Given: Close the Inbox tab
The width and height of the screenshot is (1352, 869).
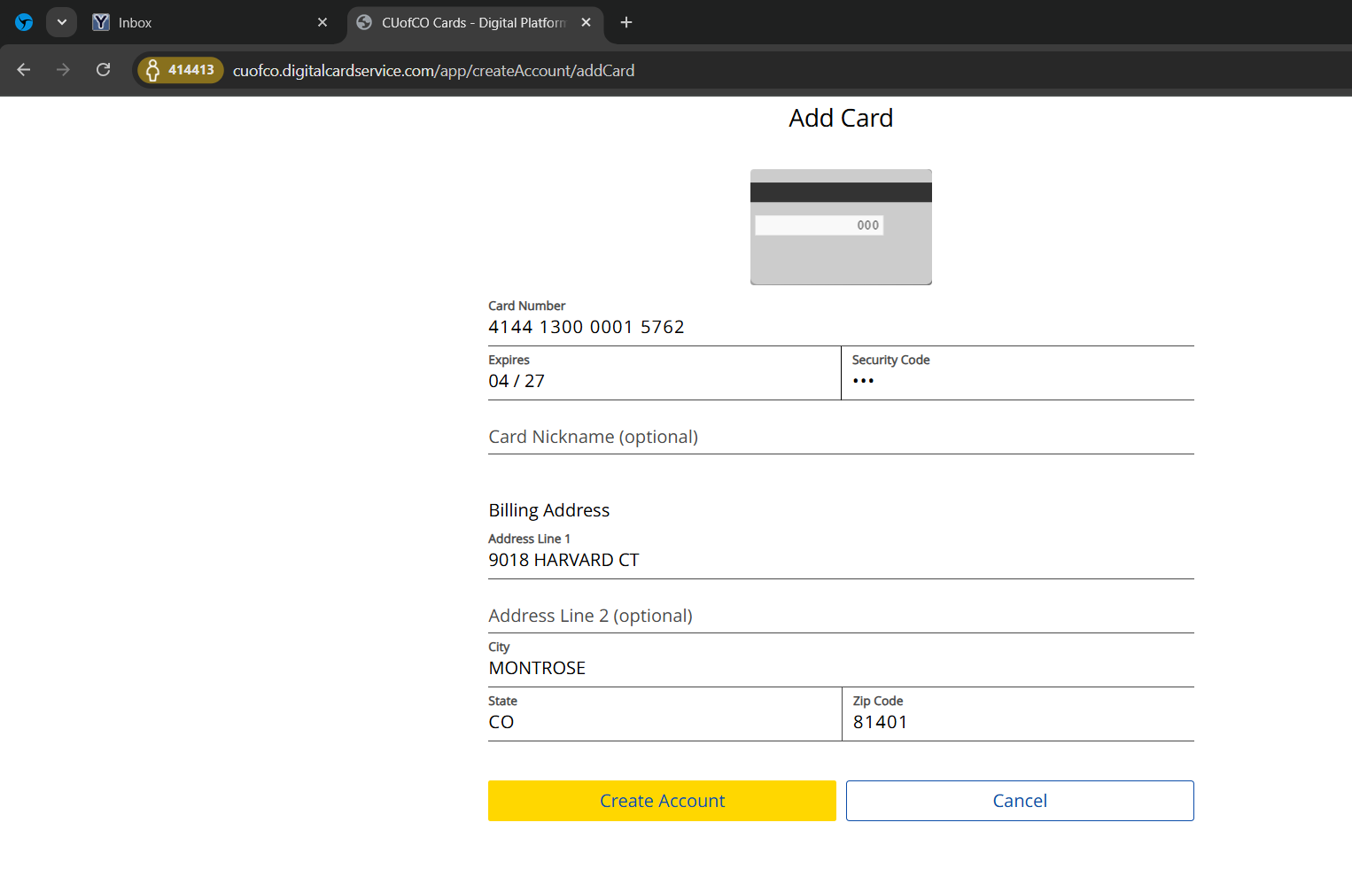Looking at the screenshot, I should coord(322,22).
